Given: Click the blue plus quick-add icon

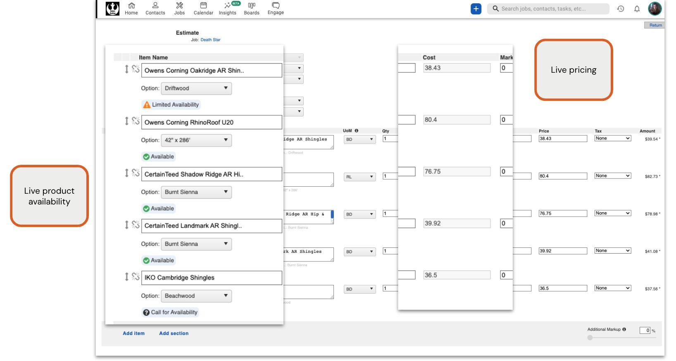Looking at the screenshot, I should (x=476, y=9).
